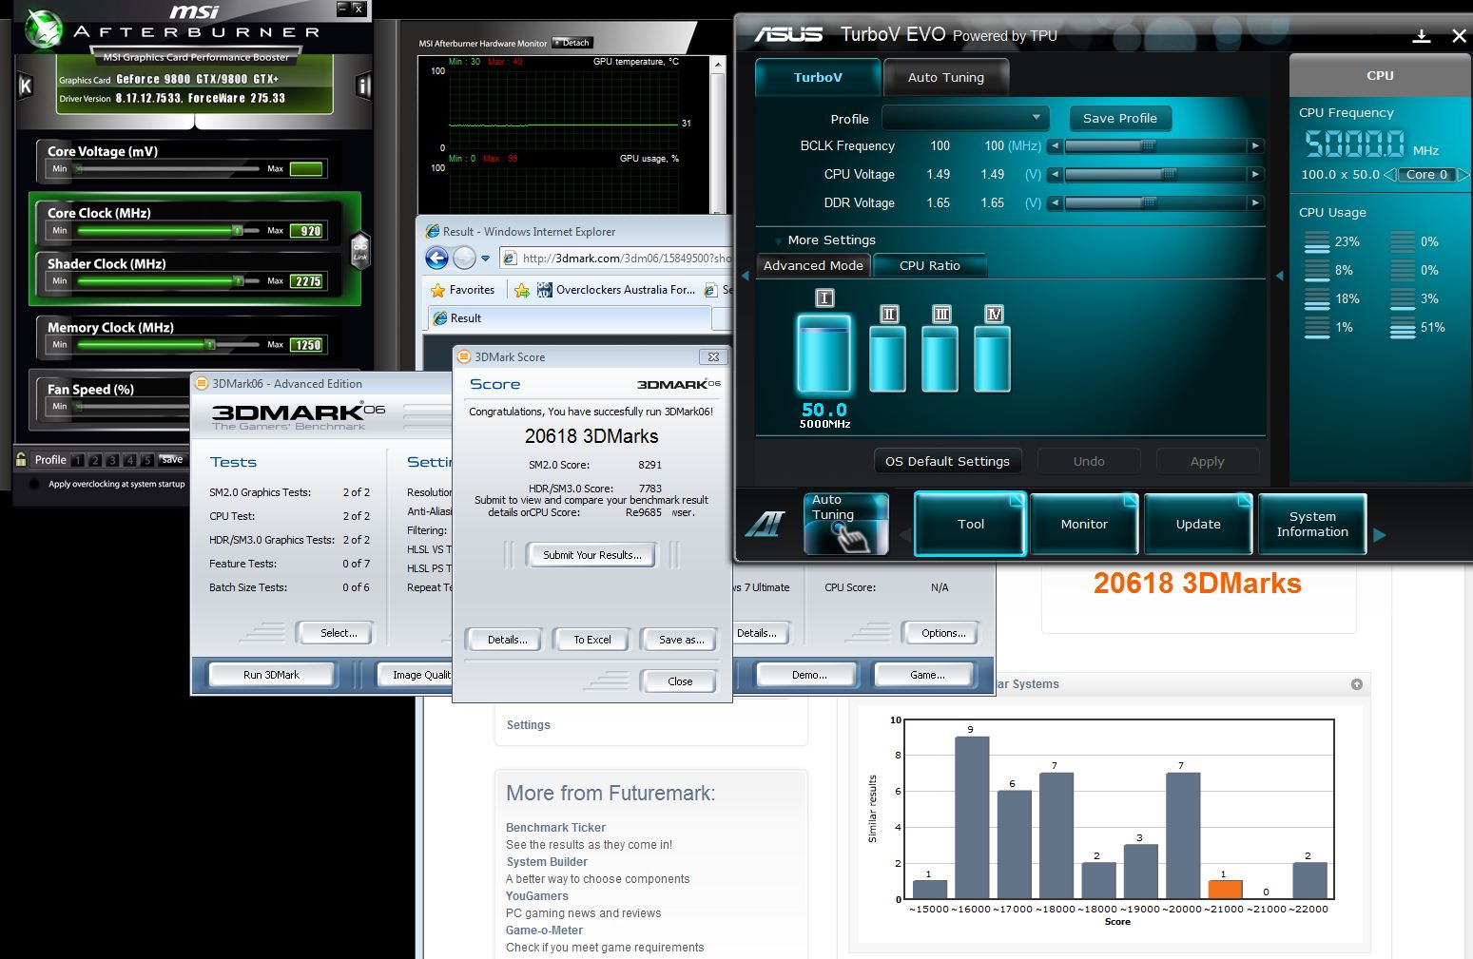This screenshot has width=1473, height=959.
Task: Open the Afterburner information 'i' button
Action: (x=363, y=86)
